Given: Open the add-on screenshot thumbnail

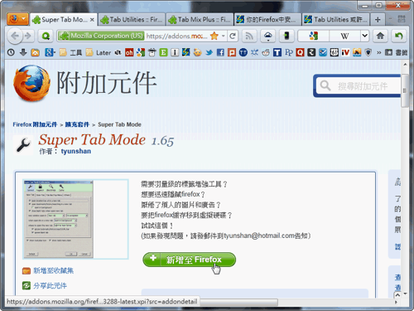Looking at the screenshot, I should coord(75,219).
